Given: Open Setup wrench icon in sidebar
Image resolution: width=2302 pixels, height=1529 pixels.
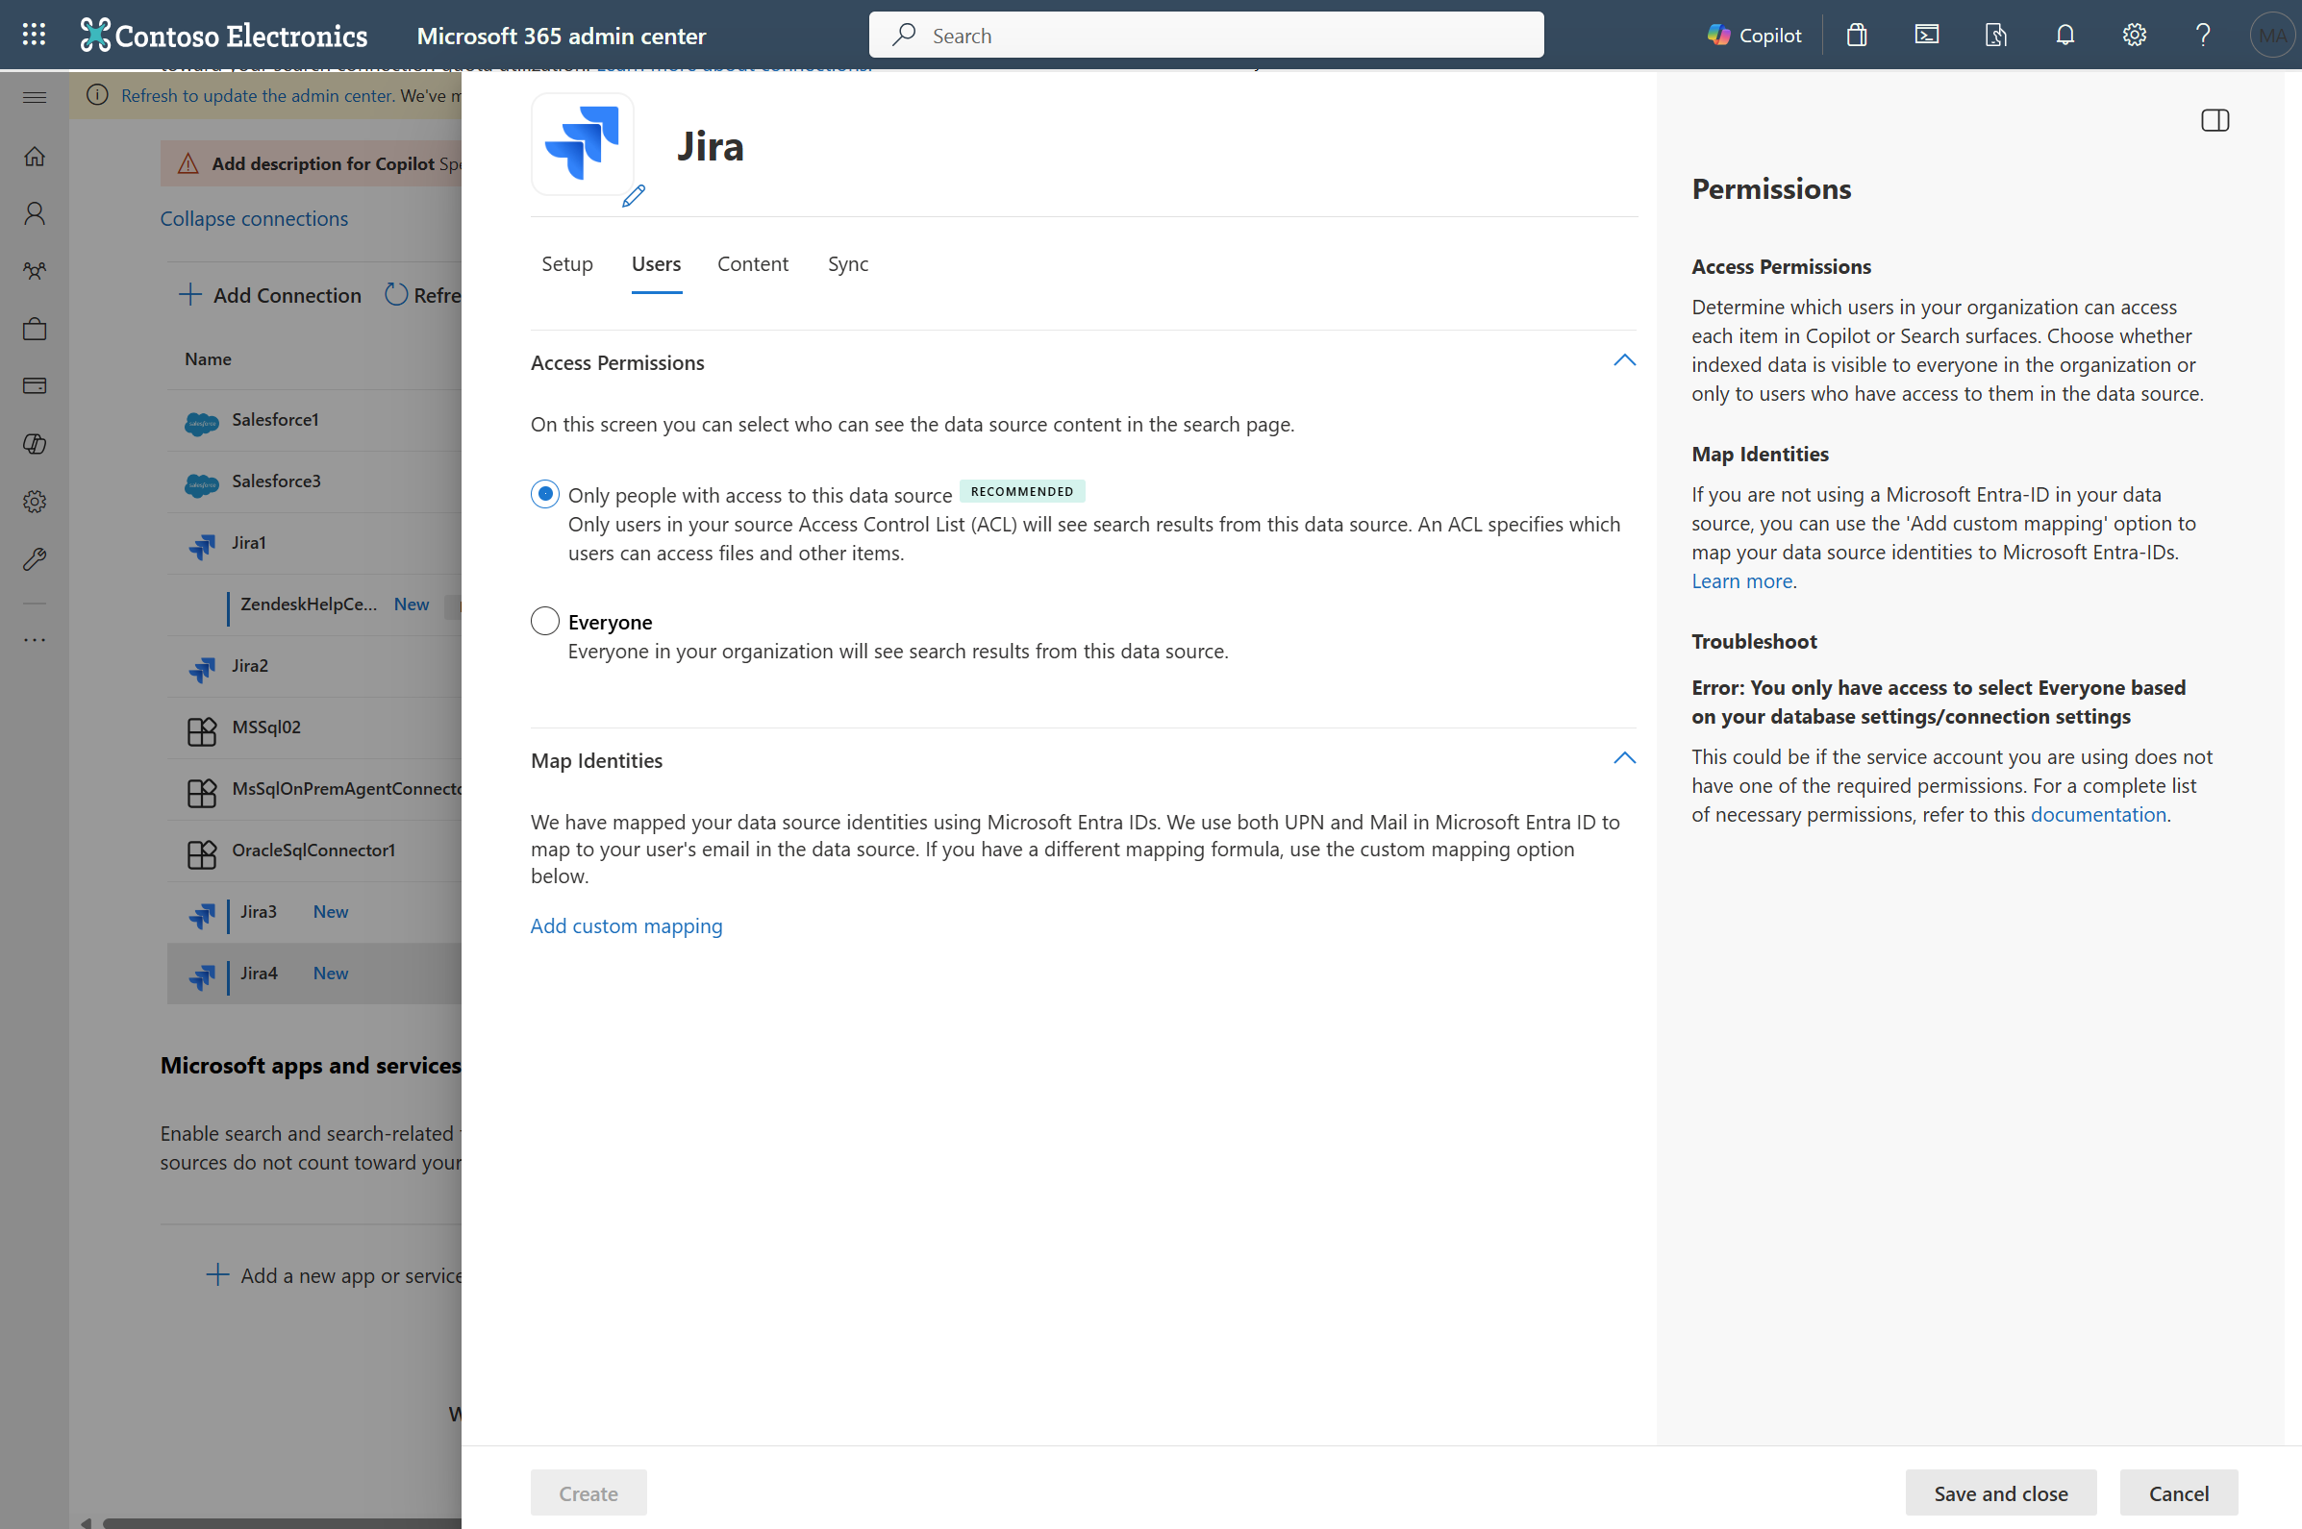Looking at the screenshot, I should 35,558.
